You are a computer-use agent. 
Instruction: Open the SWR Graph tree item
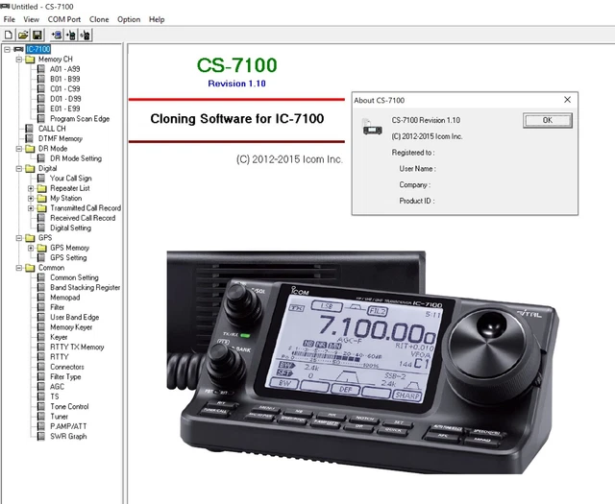(x=68, y=436)
